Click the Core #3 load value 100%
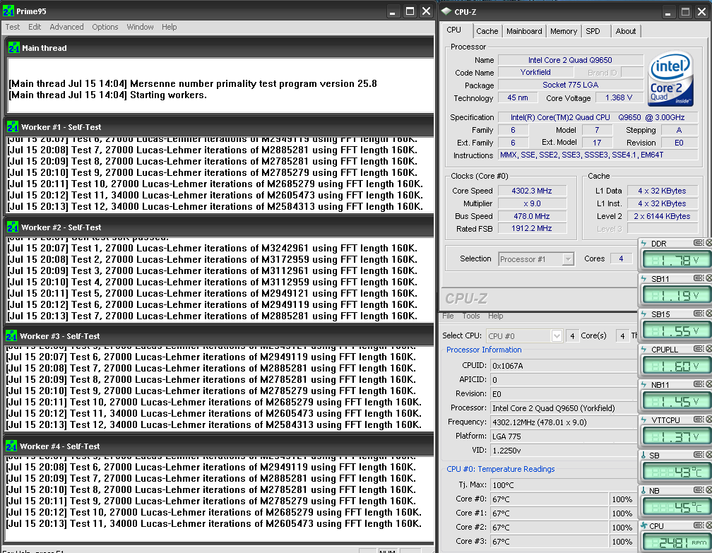Screen dimensions: 712x553 click(622, 541)
